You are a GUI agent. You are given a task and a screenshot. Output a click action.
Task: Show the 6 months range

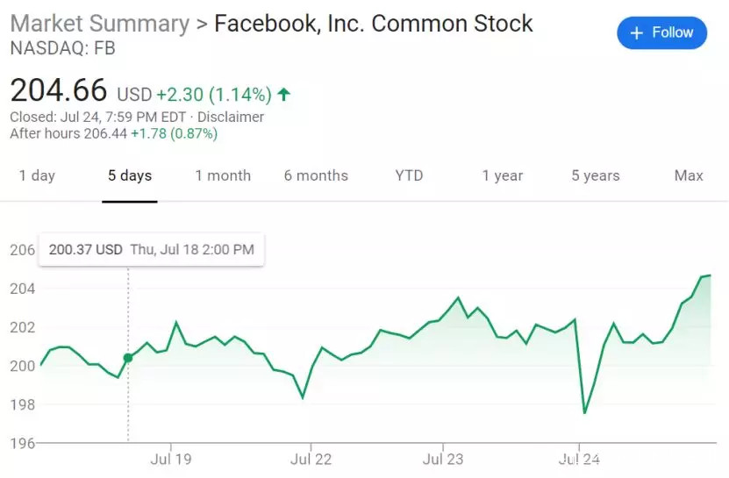tap(316, 175)
